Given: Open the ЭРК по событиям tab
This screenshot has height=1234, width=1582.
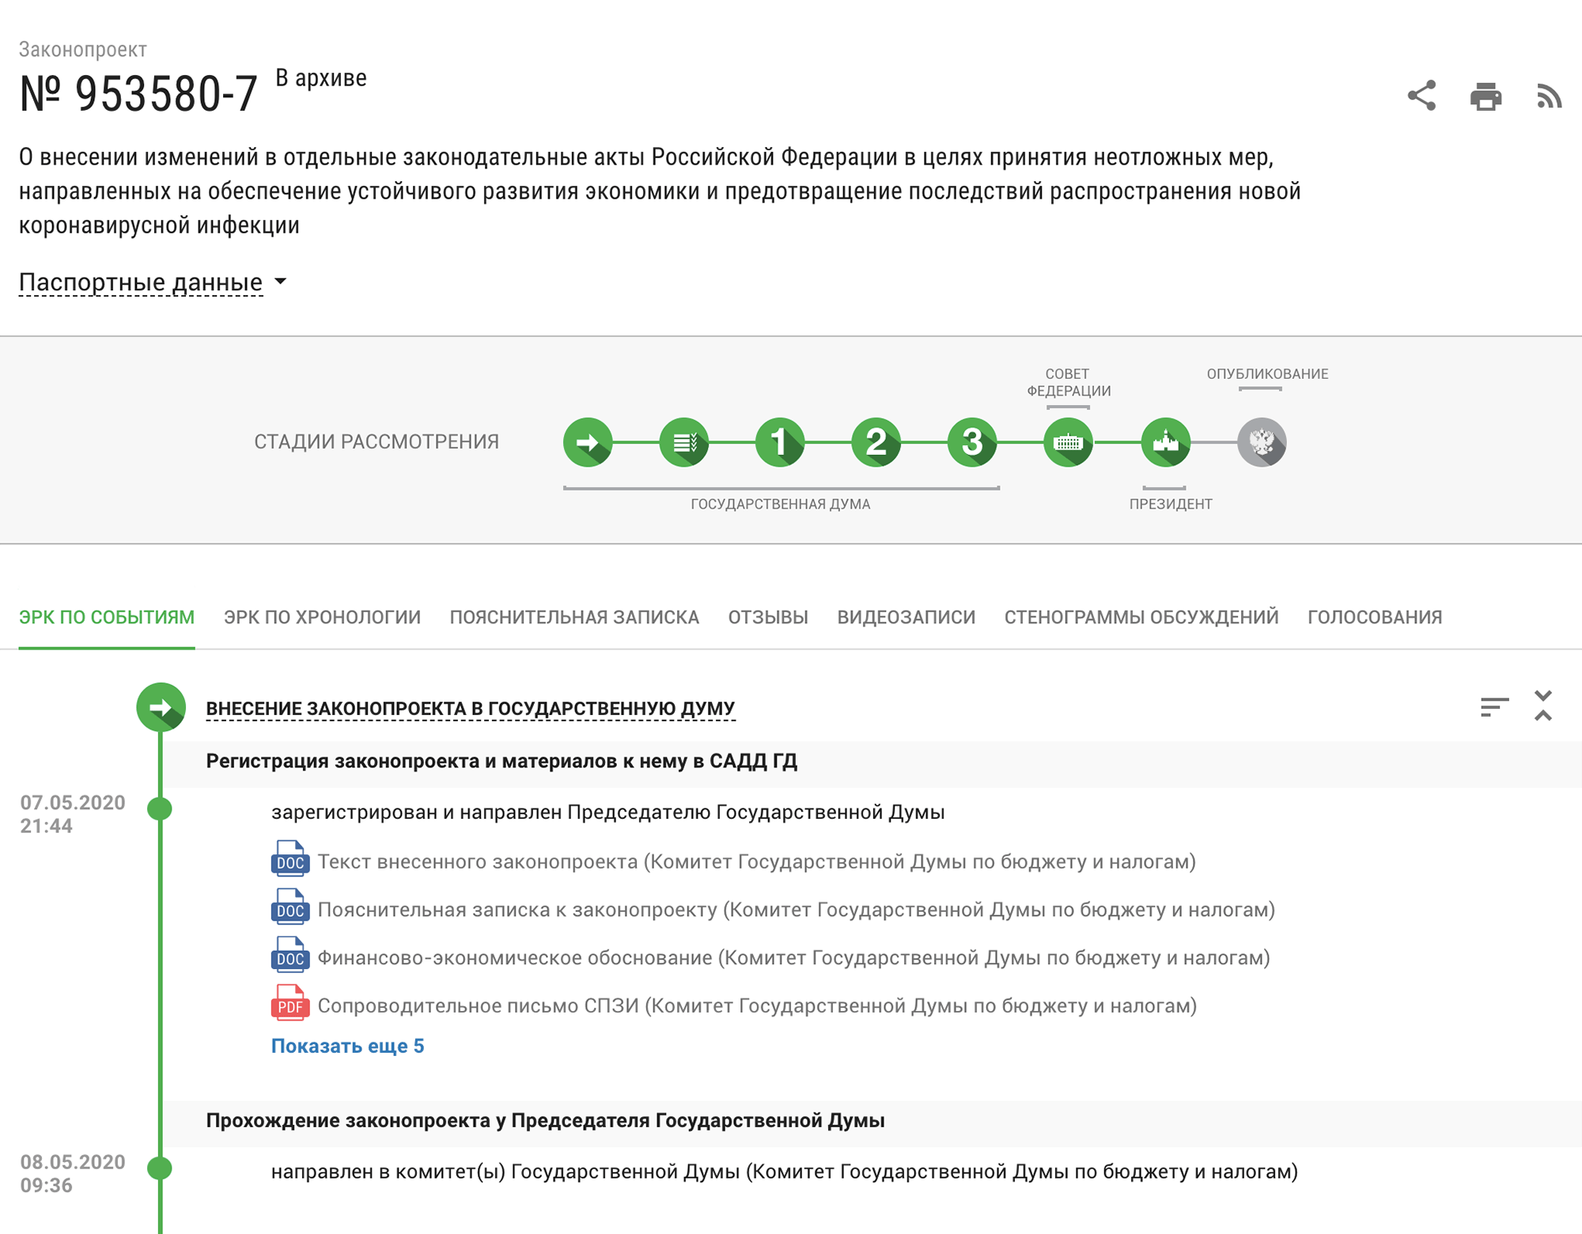Looking at the screenshot, I should 107,617.
